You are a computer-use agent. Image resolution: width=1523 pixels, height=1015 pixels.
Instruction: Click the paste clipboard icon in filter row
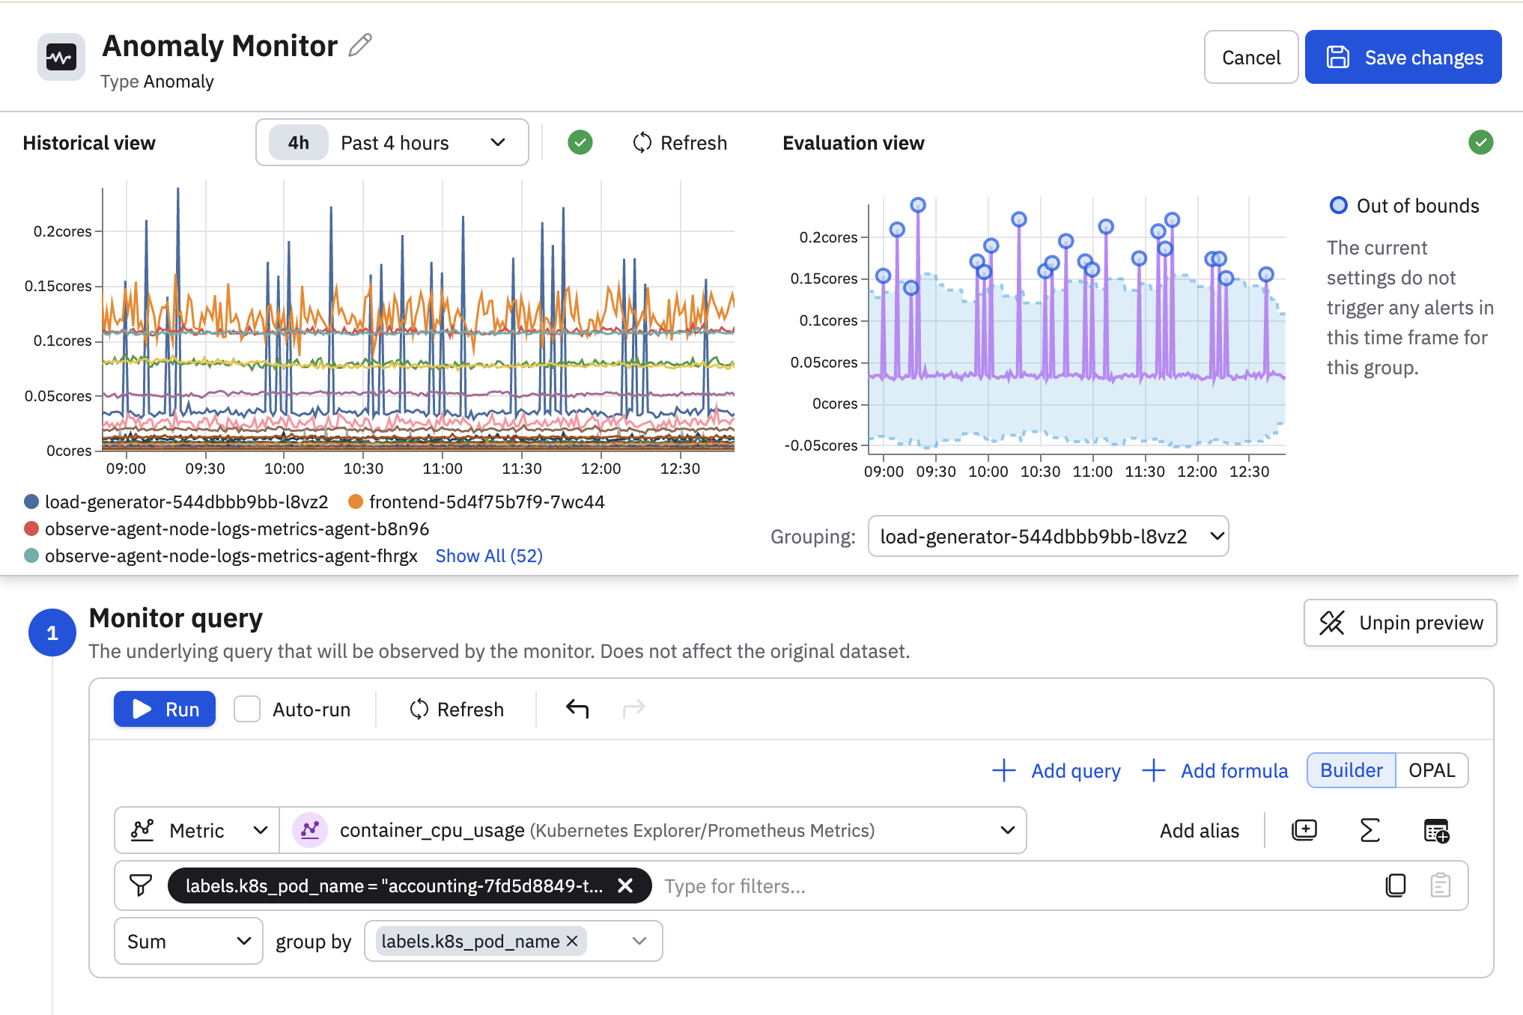pyautogui.click(x=1440, y=886)
